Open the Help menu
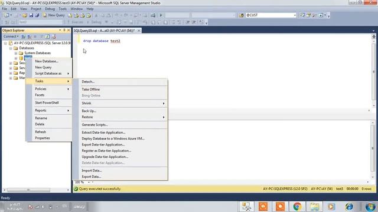The height and width of the screenshot is (212, 378). pyautogui.click(x=90, y=9)
